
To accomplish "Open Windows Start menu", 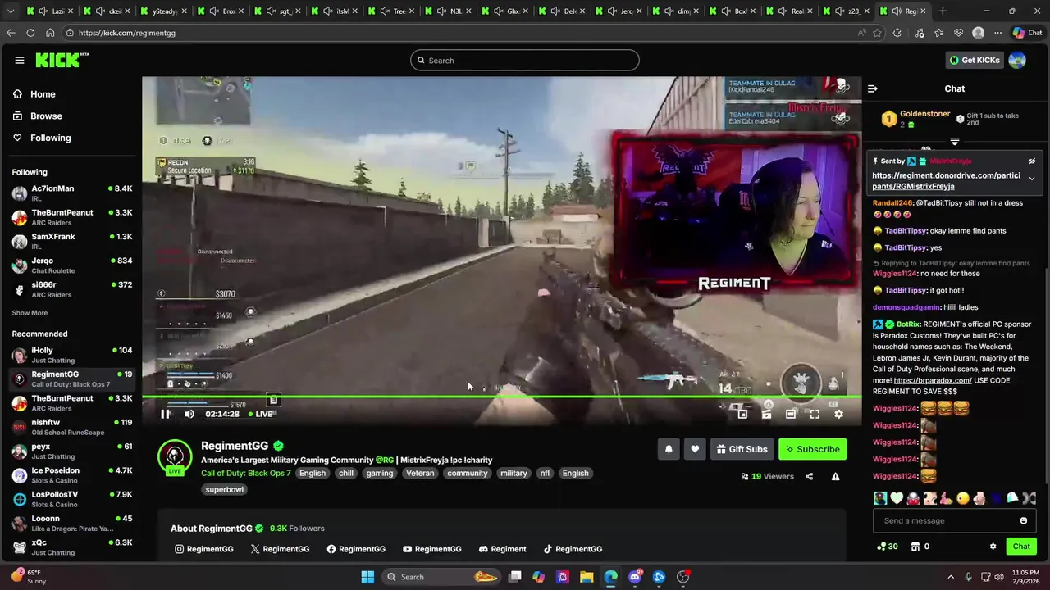I will pos(367,577).
